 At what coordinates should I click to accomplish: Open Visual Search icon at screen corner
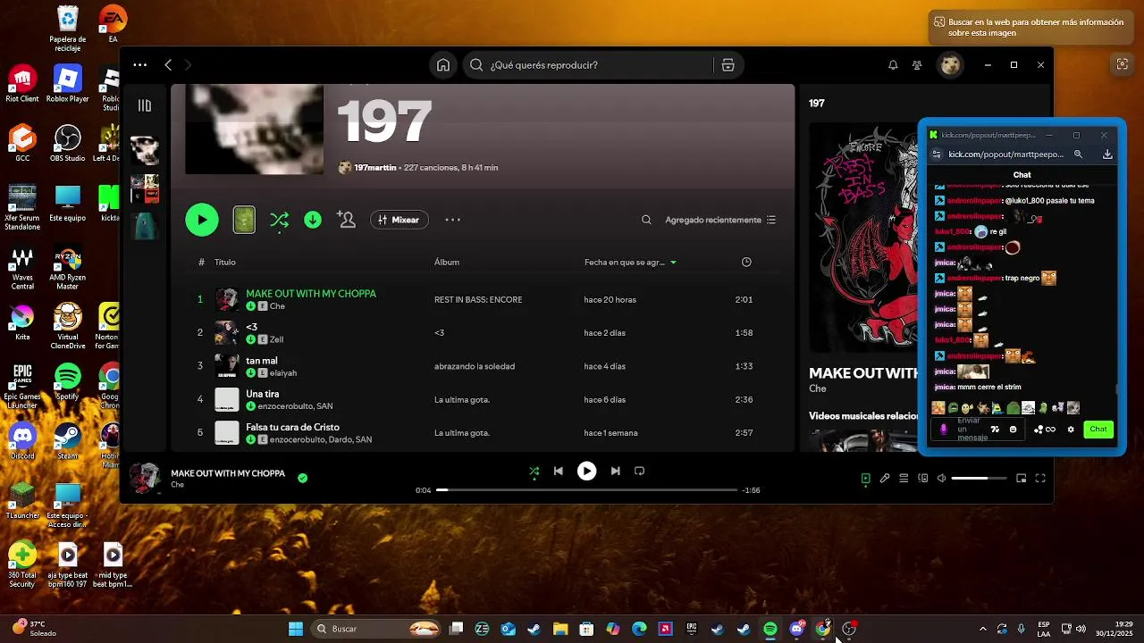(1122, 64)
